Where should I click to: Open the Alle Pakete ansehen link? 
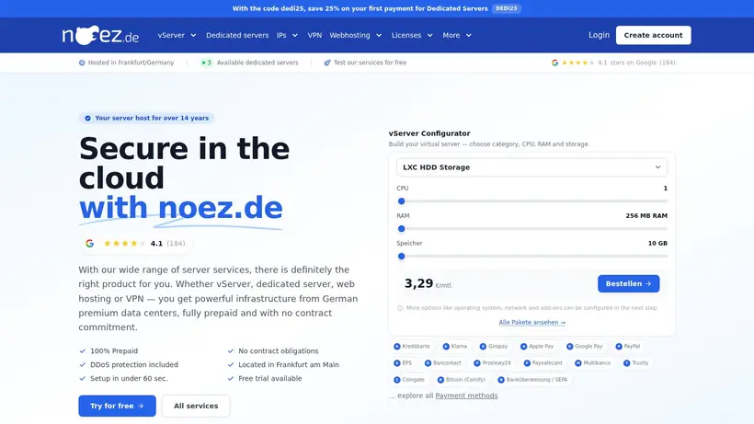pos(531,323)
